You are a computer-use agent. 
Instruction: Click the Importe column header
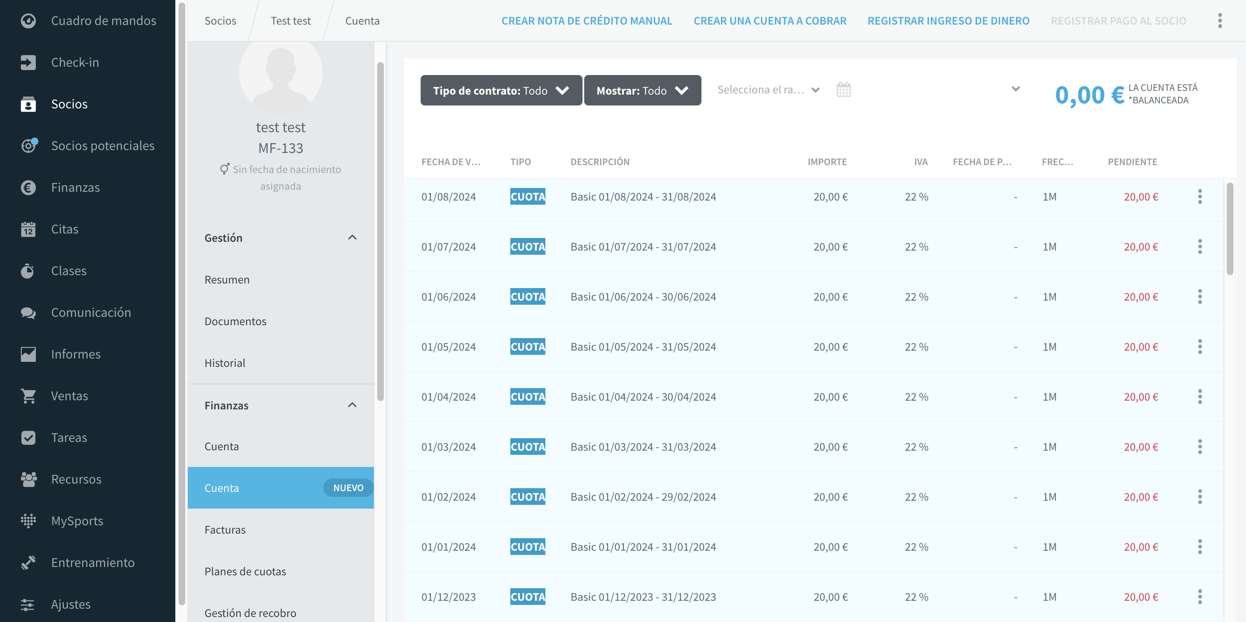(x=827, y=162)
